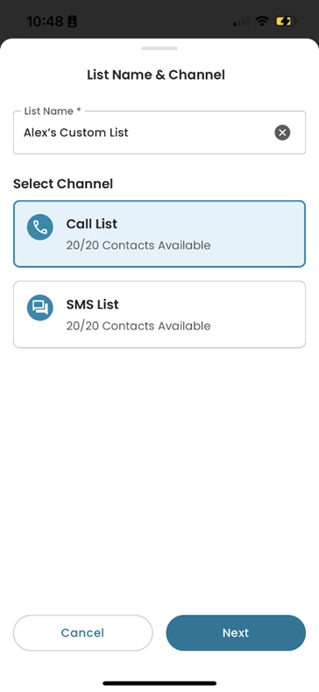Click the chat bubbles icon on SMS List
The height and width of the screenshot is (692, 319).
click(40, 308)
